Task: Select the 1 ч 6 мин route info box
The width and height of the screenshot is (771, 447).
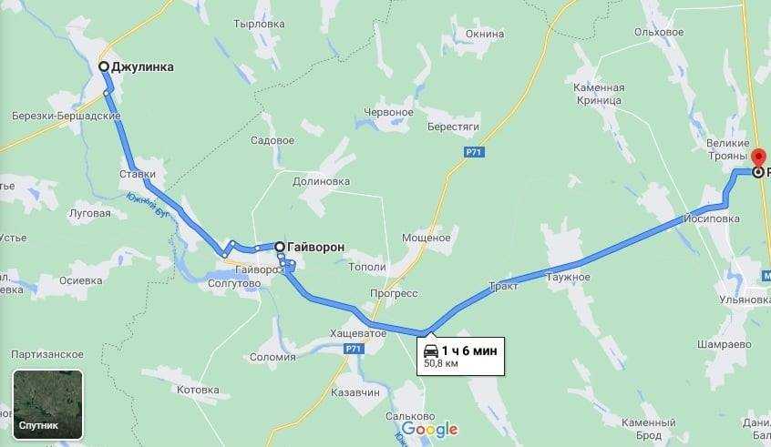Action: pyautogui.click(x=461, y=357)
